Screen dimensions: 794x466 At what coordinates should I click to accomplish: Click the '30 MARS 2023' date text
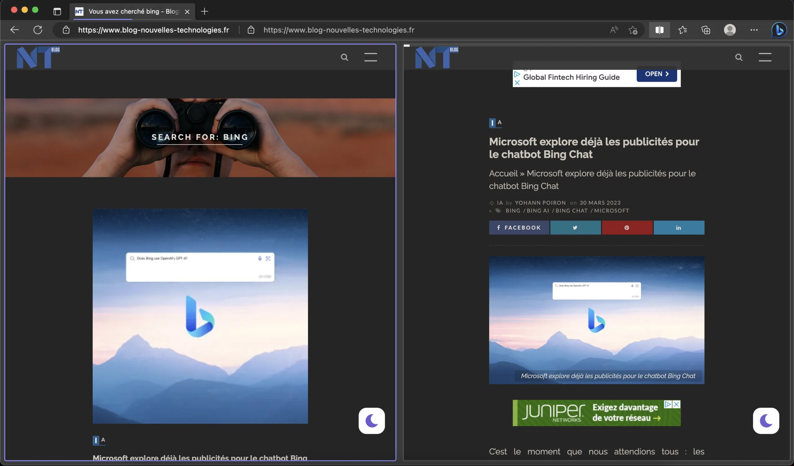600,203
